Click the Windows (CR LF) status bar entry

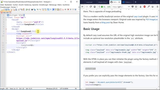pyautogui.click(x=52, y=88)
